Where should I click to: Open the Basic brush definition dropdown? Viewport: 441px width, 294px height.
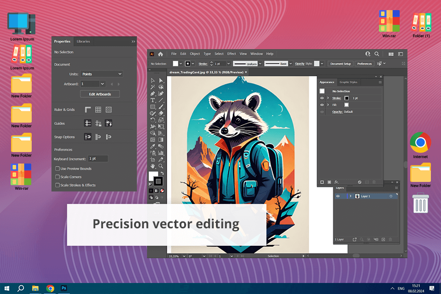[290, 64]
